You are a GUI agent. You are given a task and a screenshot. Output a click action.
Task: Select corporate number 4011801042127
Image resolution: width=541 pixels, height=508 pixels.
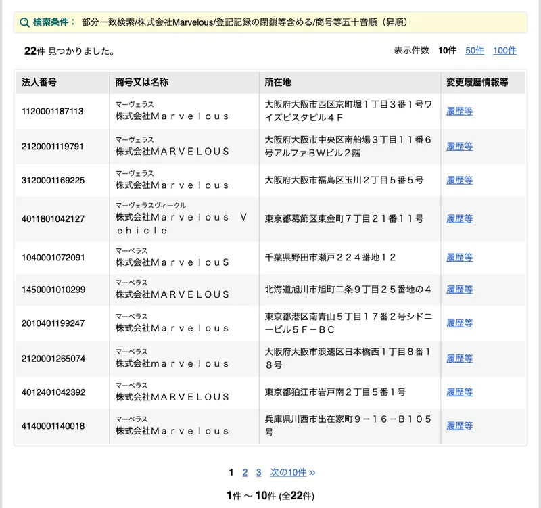click(53, 219)
